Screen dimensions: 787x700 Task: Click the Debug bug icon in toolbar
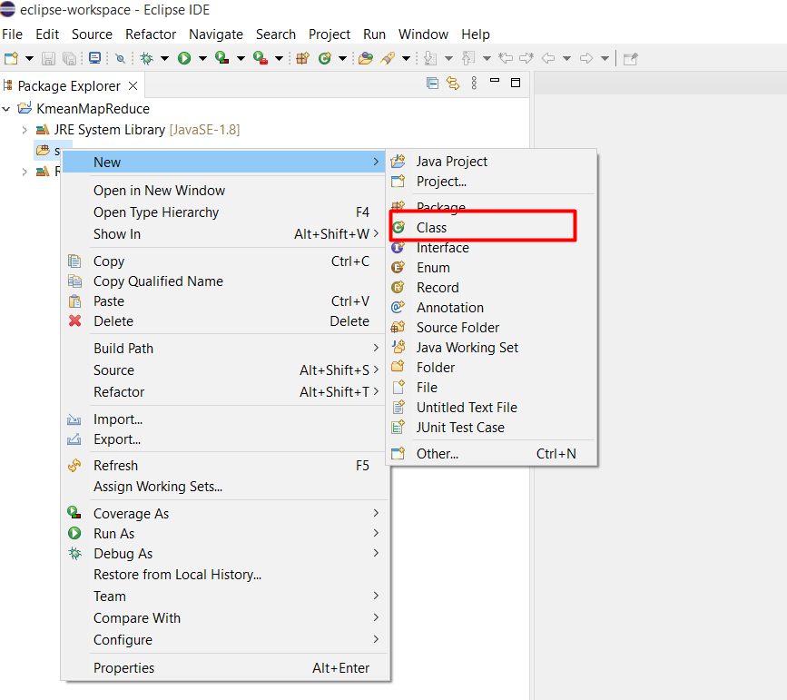[146, 58]
